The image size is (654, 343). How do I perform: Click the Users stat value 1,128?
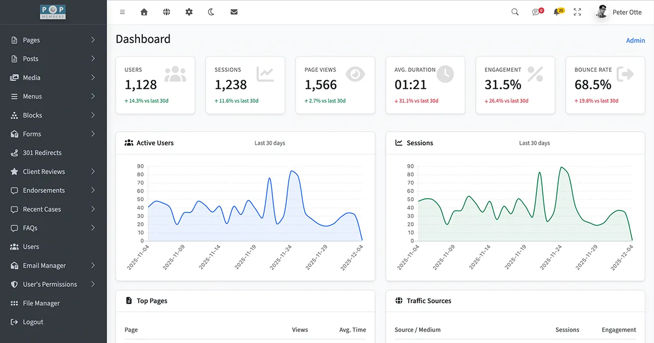click(x=141, y=85)
